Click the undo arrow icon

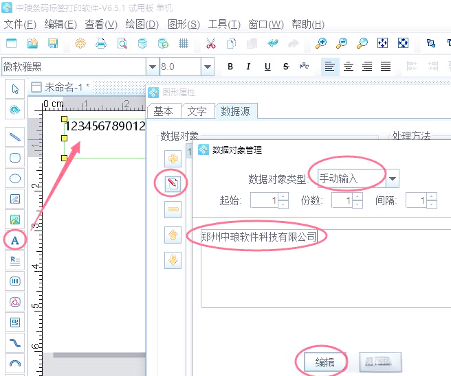pos(273,43)
